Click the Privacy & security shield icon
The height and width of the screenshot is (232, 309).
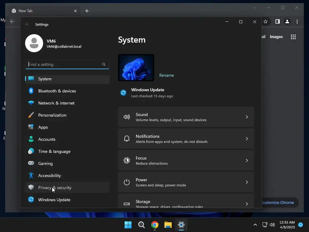point(31,187)
